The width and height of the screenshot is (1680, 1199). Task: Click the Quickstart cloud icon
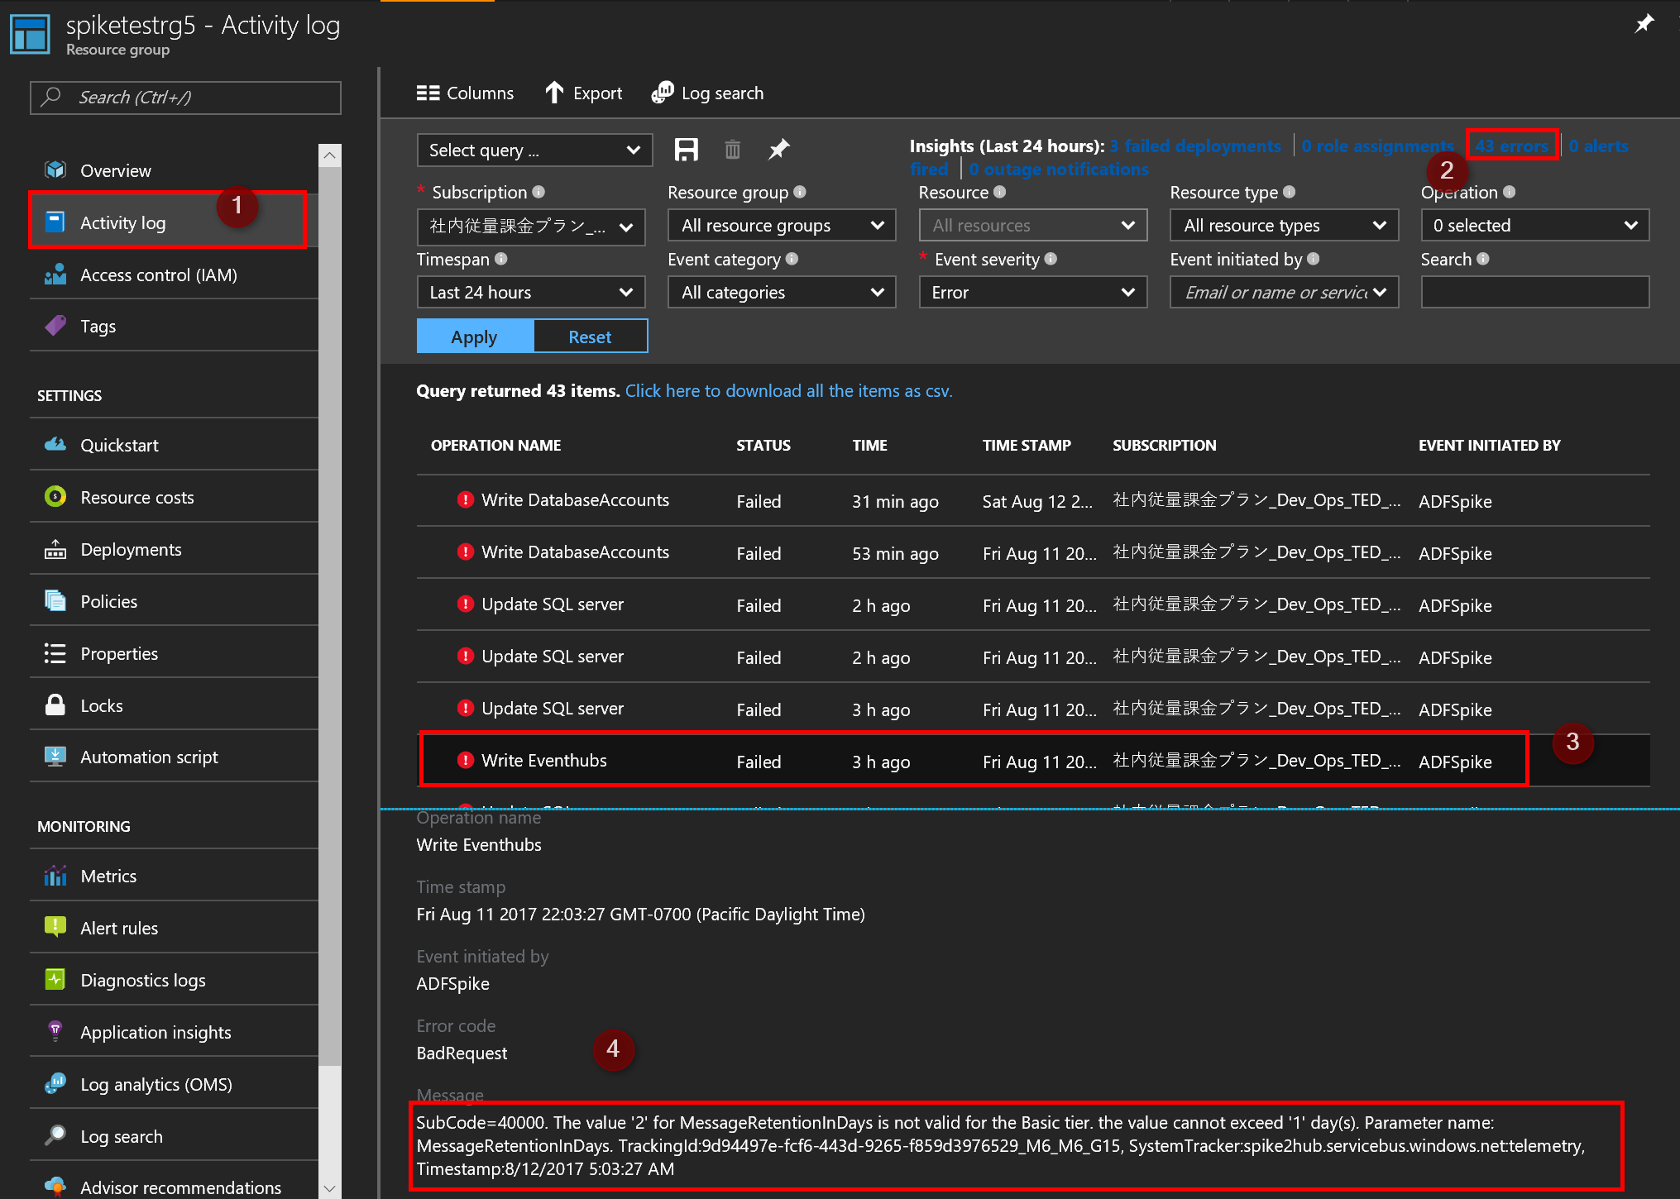55,445
